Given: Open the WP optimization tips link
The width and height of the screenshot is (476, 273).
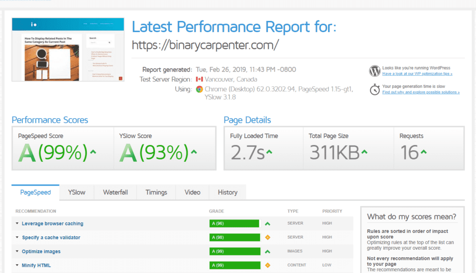Looking at the screenshot, I should [x=417, y=74].
